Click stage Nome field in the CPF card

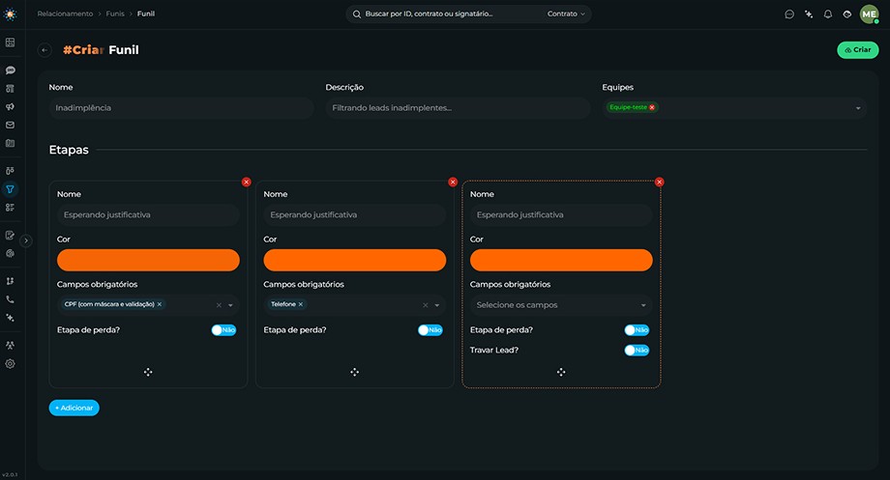click(148, 214)
